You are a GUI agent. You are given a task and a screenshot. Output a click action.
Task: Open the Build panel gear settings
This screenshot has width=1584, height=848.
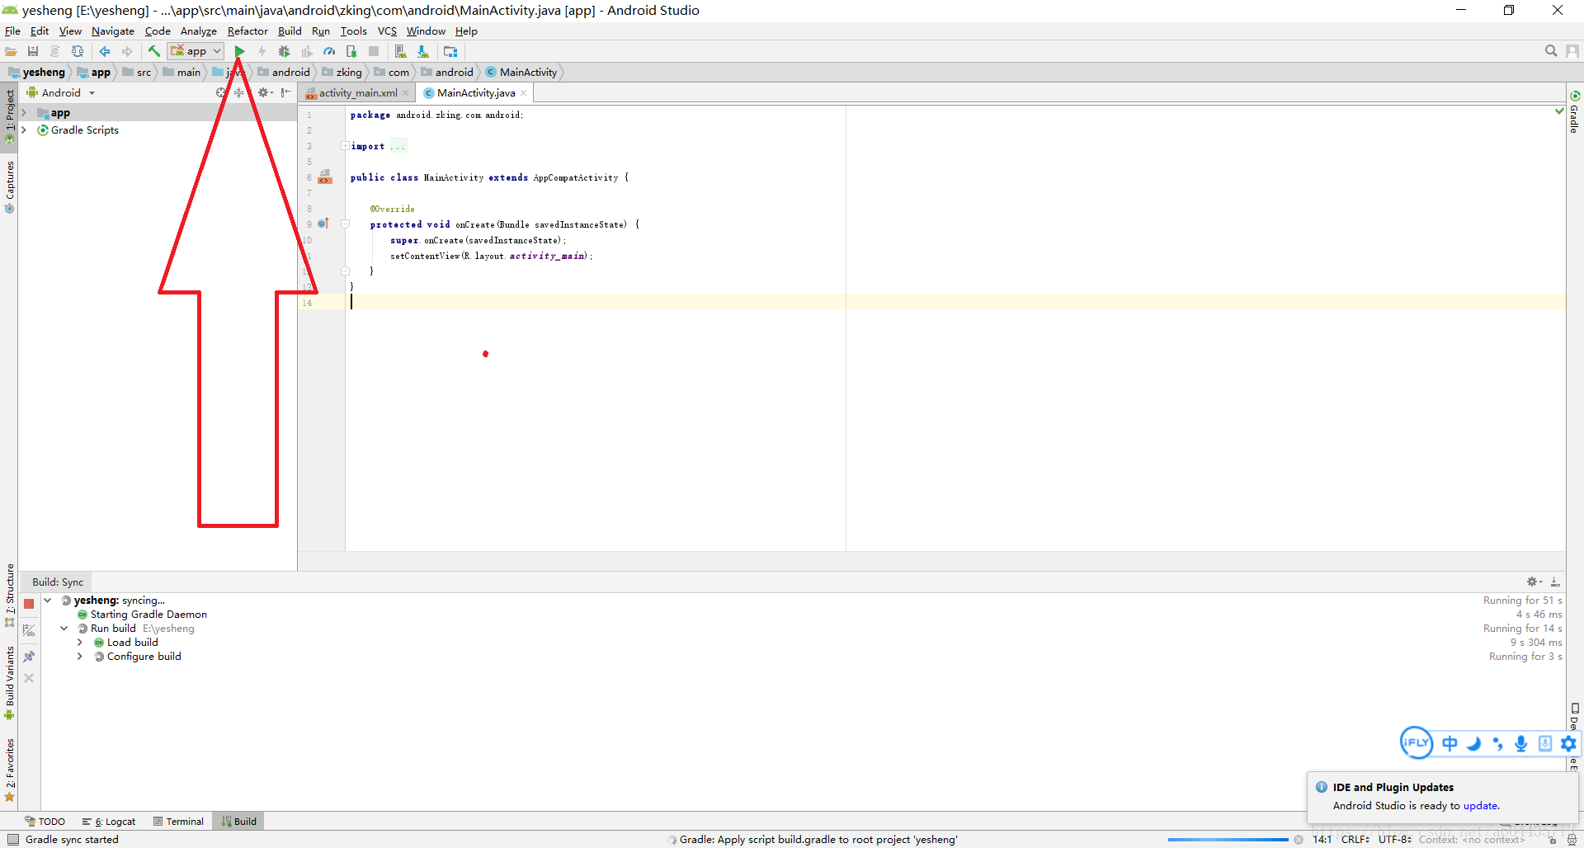(x=1534, y=582)
